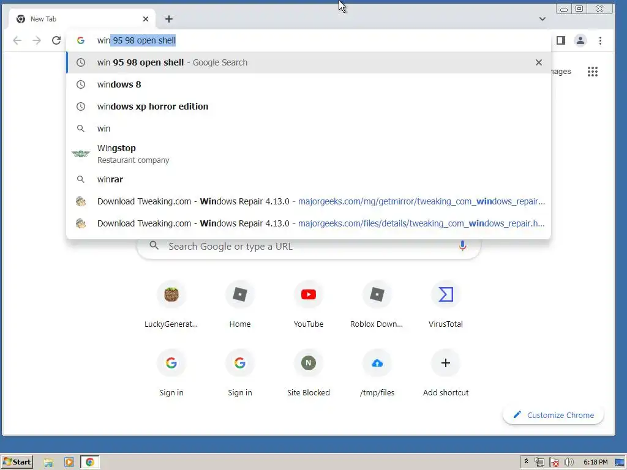Click 'Search Google or type a URL' box
The image size is (627, 470).
tap(309, 246)
